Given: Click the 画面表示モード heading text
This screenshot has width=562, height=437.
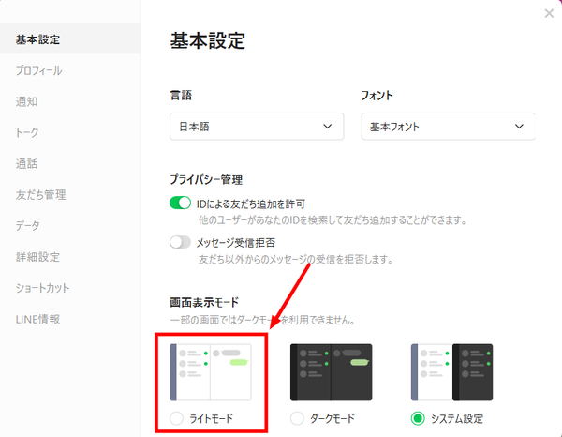Looking at the screenshot, I should coord(204,302).
